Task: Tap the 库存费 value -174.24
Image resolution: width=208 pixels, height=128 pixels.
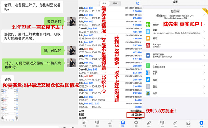Action: pos(138,118)
